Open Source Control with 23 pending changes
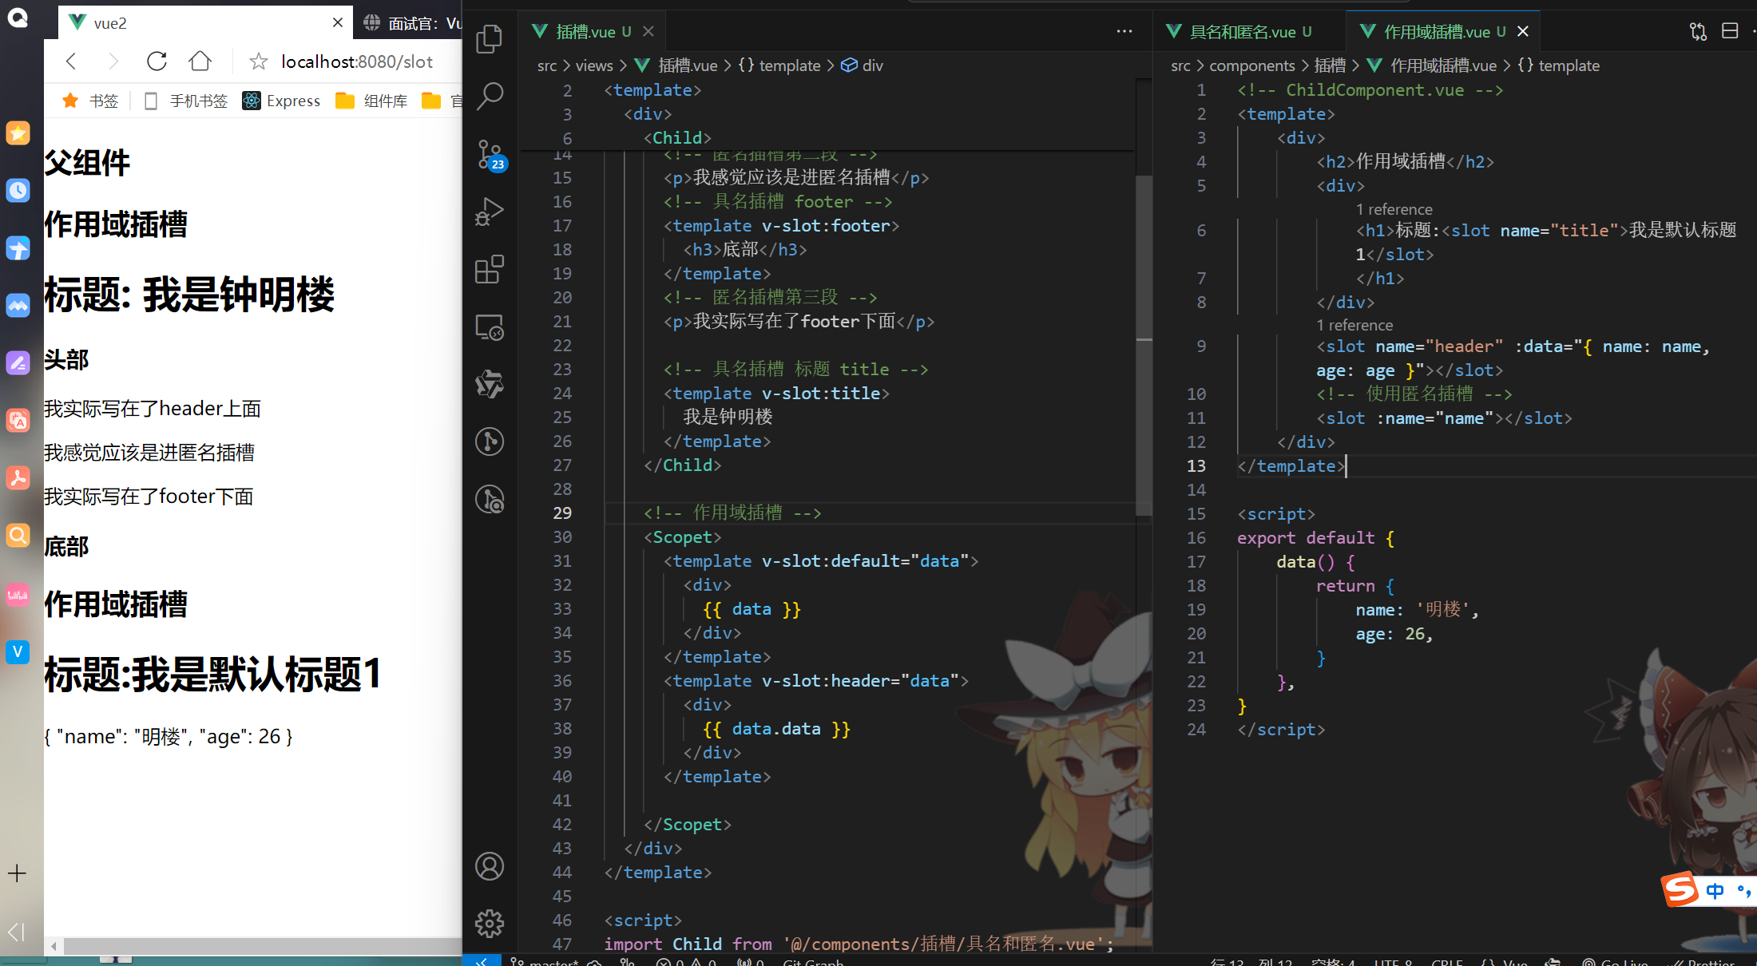Screen dimensions: 1757x966 [x=489, y=154]
